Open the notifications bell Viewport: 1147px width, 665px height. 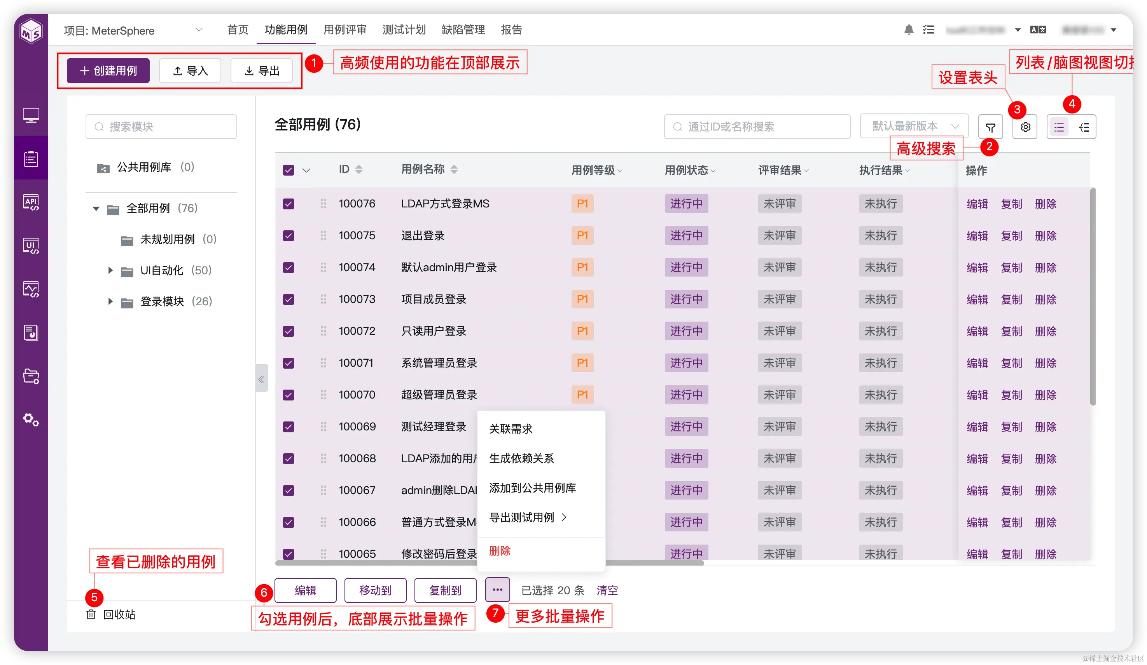[909, 29]
